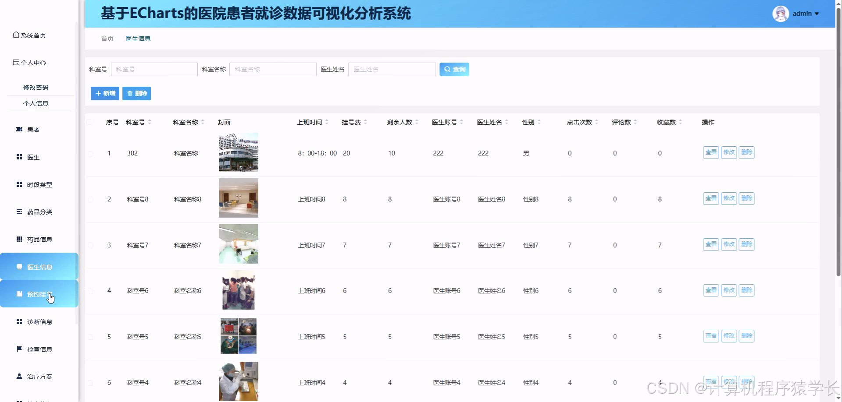Screen dimensions: 842x402
Task: Switch to the 首页 tab
Action: tap(107, 39)
